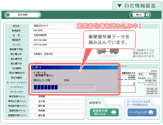The image size is (163, 125).
Task: Click the 有限会社トモズ name in preview
Action: [128, 73]
